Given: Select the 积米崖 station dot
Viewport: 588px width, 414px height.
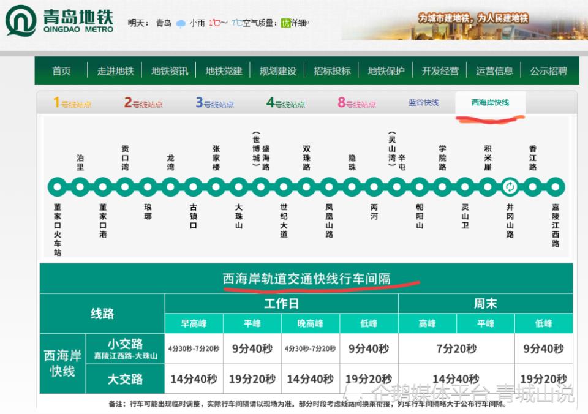Looking at the screenshot, I should point(488,186).
